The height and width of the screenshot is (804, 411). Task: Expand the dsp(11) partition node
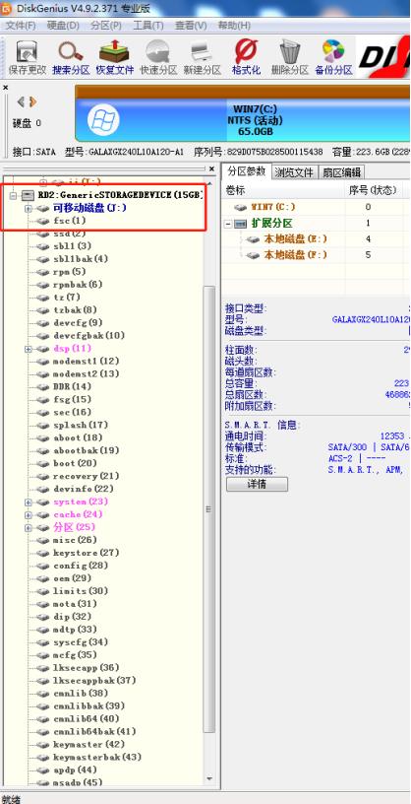[x=29, y=349]
